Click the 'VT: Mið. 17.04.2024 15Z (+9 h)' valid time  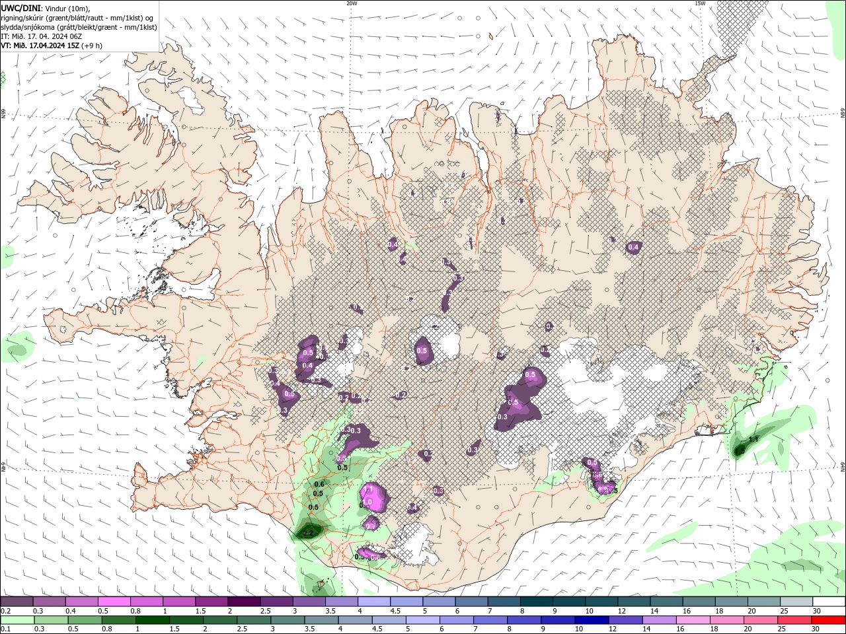52,46
